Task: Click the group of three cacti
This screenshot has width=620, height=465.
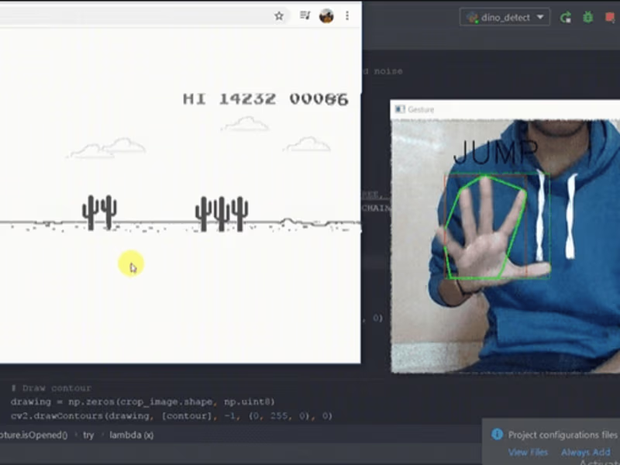Action: 222,214
